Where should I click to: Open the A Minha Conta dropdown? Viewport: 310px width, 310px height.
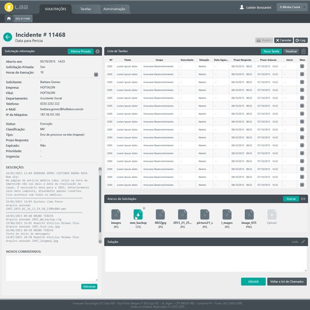[x=292, y=7]
